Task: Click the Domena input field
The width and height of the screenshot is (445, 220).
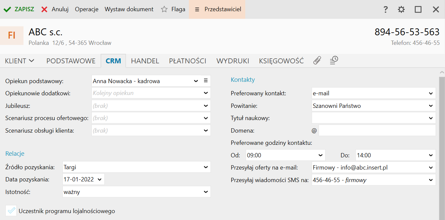Action: click(x=377, y=131)
